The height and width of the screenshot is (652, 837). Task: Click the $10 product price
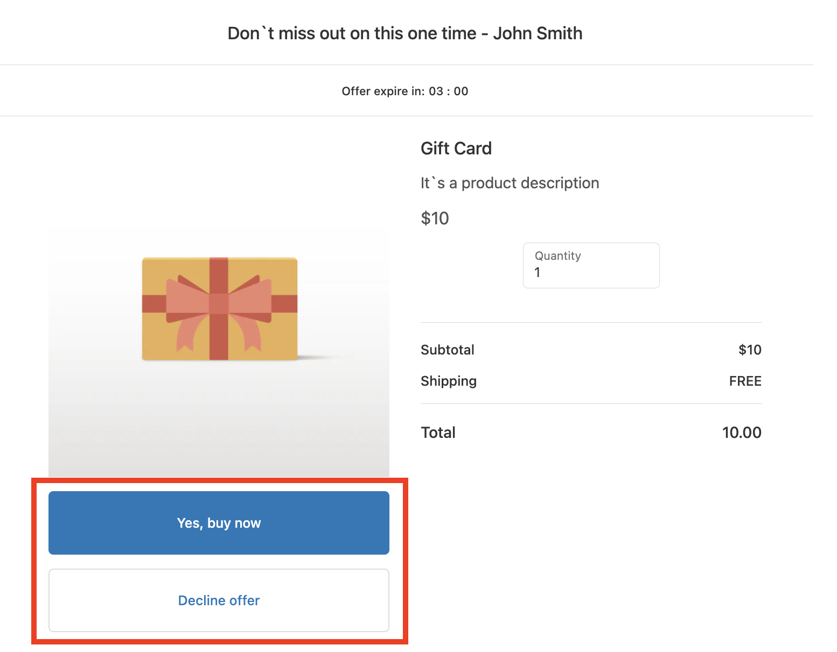[435, 218]
